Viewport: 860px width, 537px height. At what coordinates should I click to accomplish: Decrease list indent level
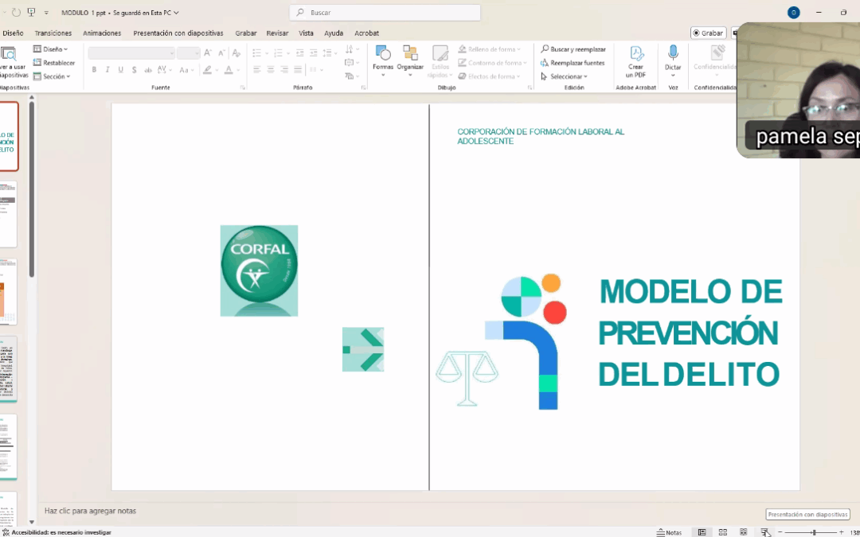coord(299,53)
